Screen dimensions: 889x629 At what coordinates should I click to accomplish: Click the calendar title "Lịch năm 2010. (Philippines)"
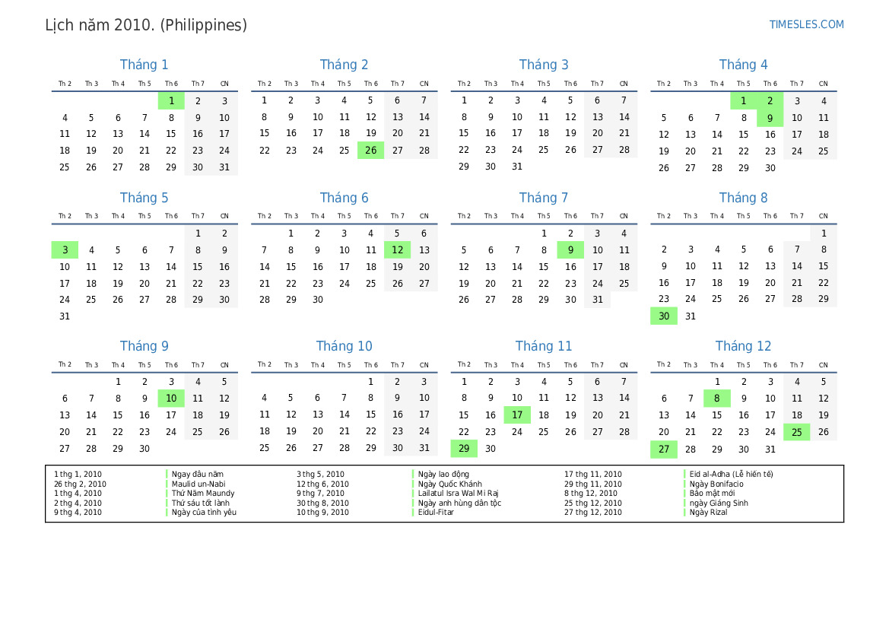tap(146, 25)
